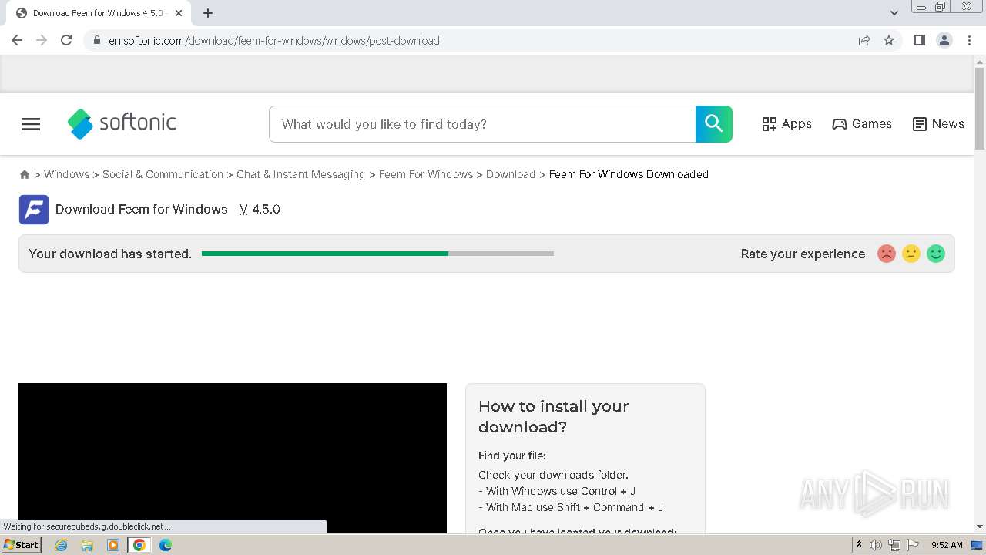Viewport: 986px width, 555px height.
Task: Go forward in Chrome
Action: point(42,40)
